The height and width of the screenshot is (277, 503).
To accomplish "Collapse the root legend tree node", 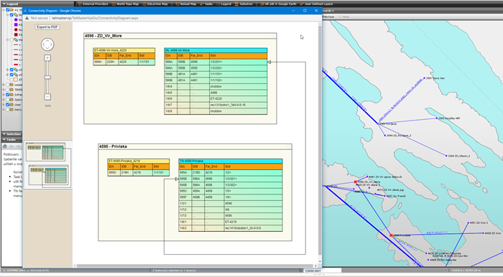I will (4, 10).
